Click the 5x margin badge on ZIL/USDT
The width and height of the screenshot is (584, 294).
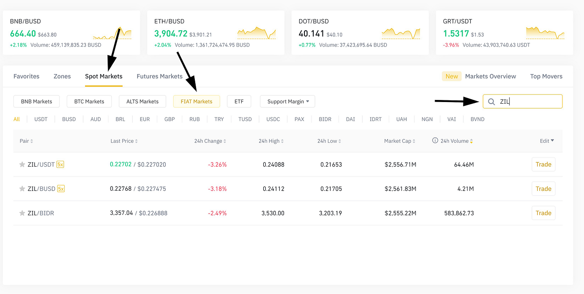pyautogui.click(x=60, y=164)
